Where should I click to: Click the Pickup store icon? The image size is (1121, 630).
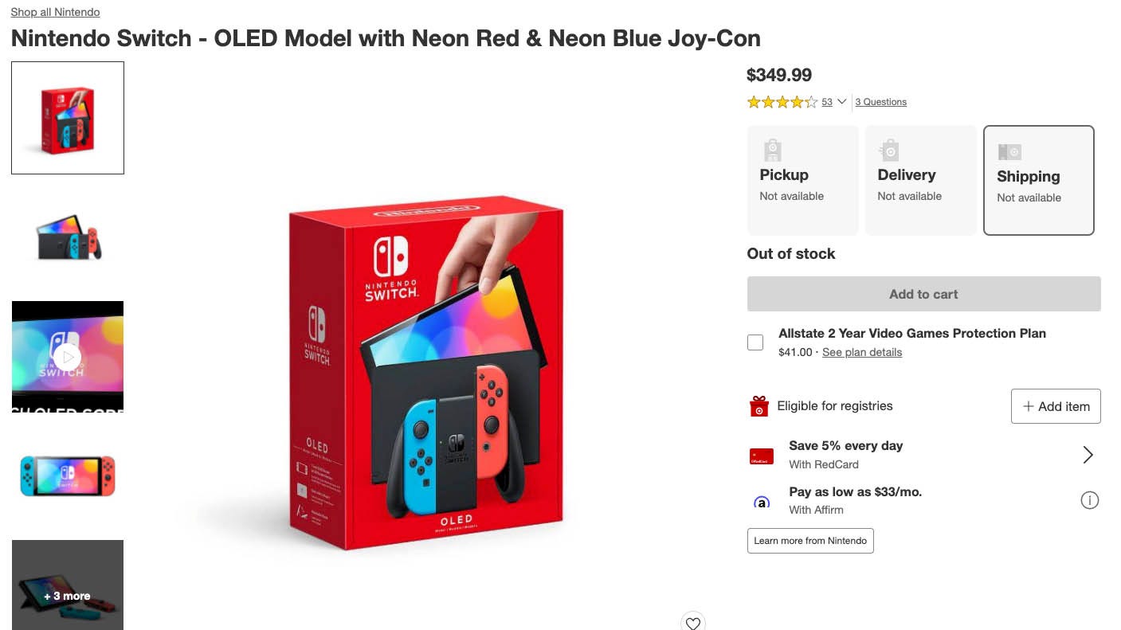pyautogui.click(x=771, y=150)
